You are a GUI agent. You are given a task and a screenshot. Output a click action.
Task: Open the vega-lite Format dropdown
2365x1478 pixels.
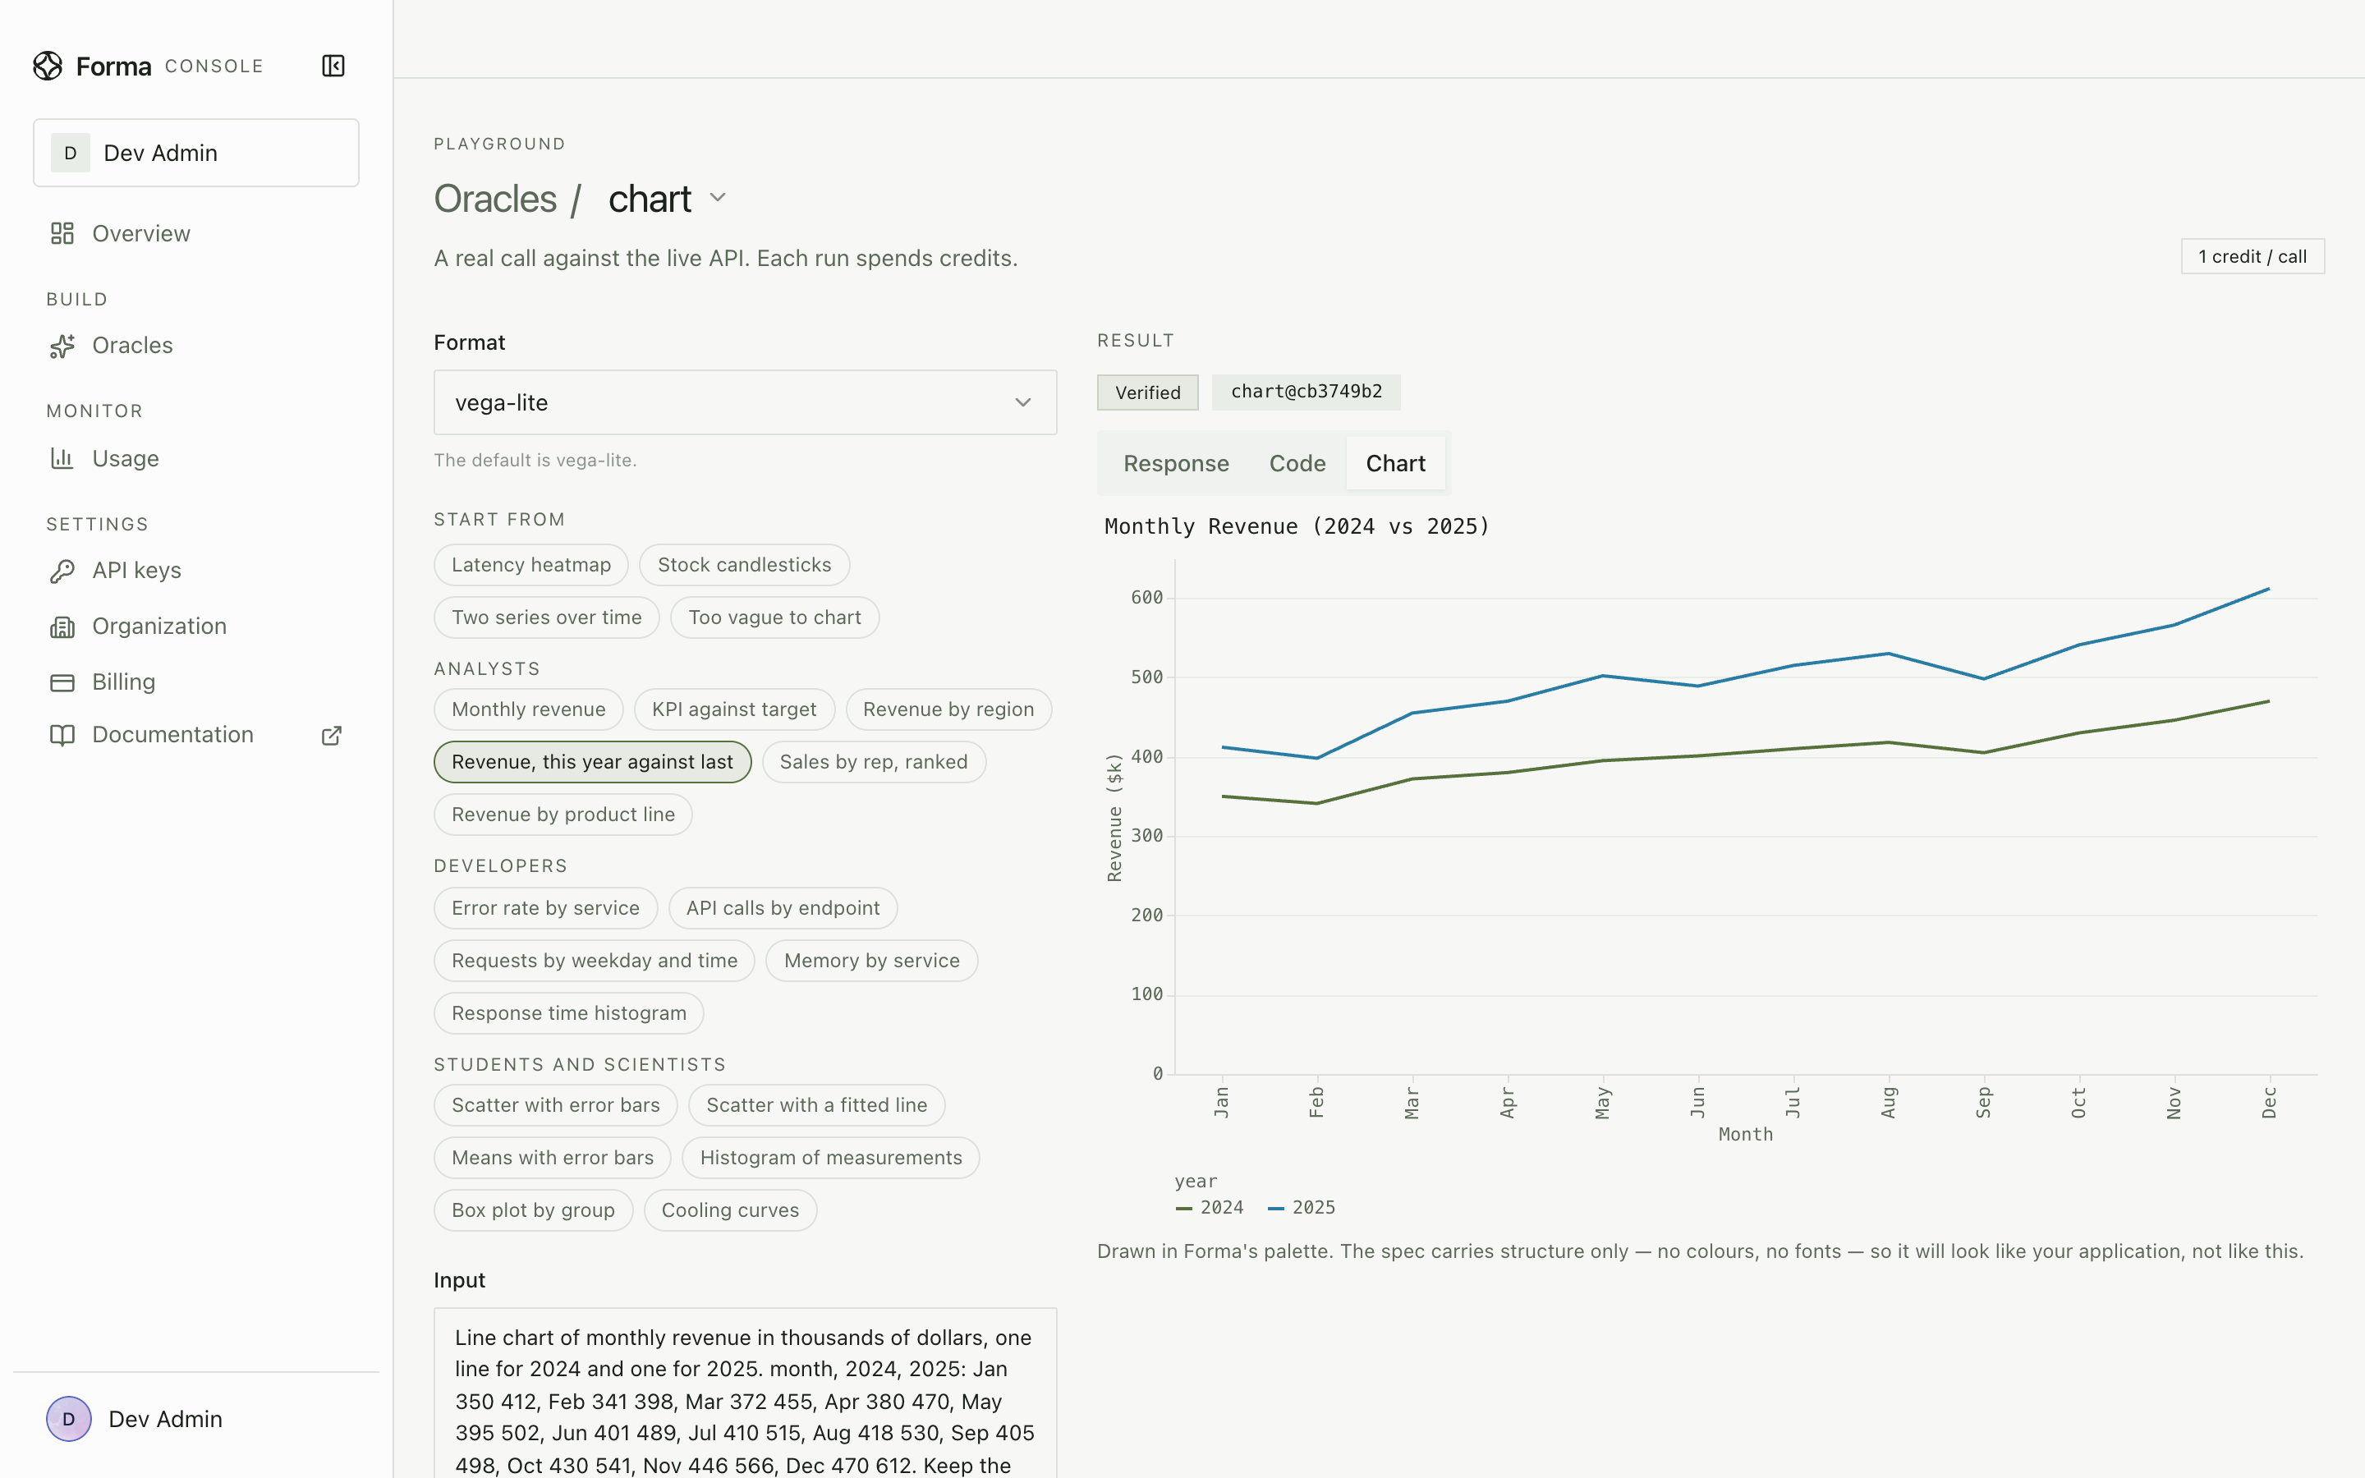745,402
